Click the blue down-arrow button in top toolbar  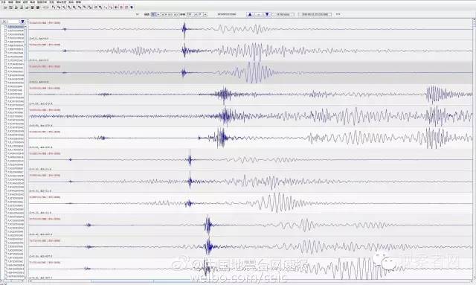[x=267, y=14]
